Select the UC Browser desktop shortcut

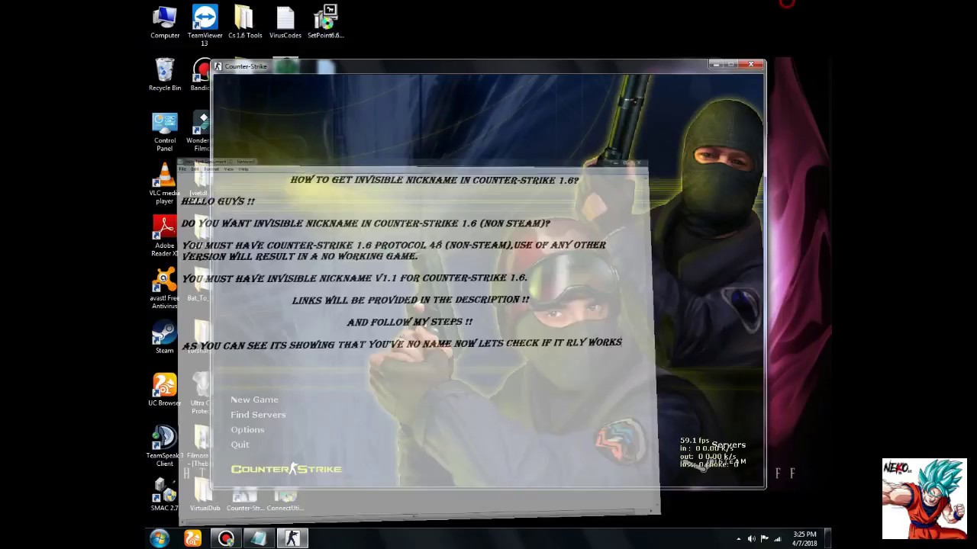tap(164, 390)
